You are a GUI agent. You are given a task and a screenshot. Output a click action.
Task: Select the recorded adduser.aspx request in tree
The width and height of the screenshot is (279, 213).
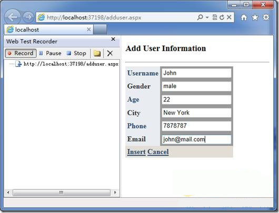point(71,64)
